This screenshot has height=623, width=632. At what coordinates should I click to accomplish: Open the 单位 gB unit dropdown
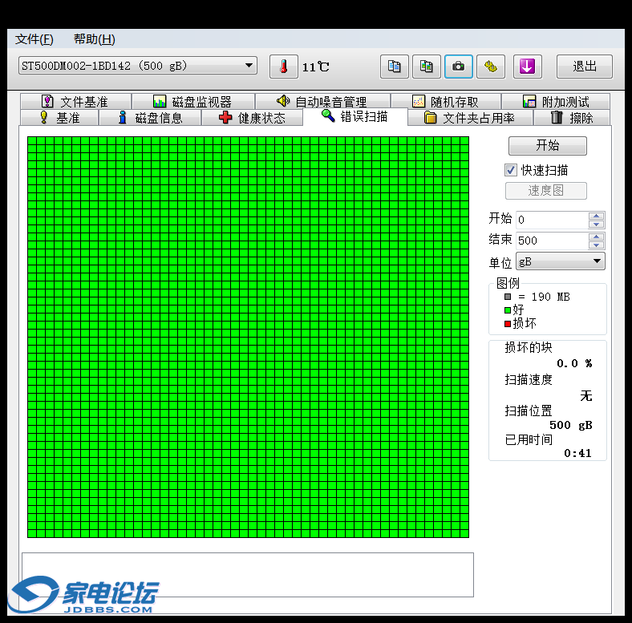(x=561, y=261)
